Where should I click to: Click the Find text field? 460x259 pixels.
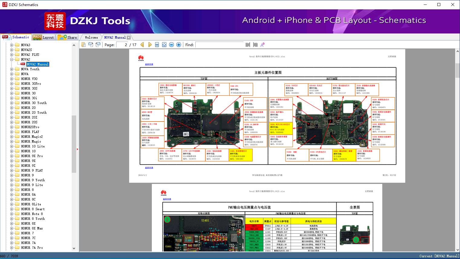coord(220,45)
